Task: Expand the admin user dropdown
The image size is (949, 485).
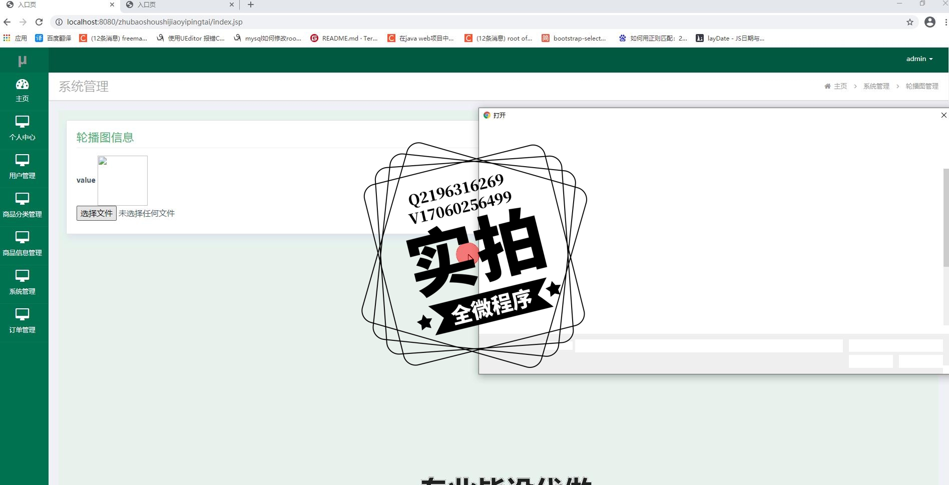Action: pyautogui.click(x=919, y=59)
